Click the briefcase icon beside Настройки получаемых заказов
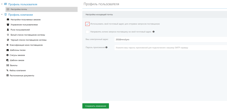The height and width of the screenshot is (112, 227). pyautogui.click(x=8, y=19)
